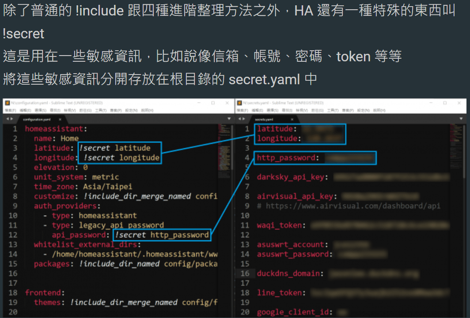Go to previous tab in secrets.yaml window
The height and width of the screenshot is (318, 470).
pos(240,119)
